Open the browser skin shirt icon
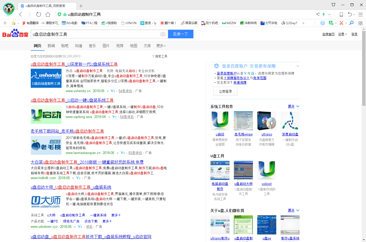The image size is (366, 242). click(x=333, y=5)
